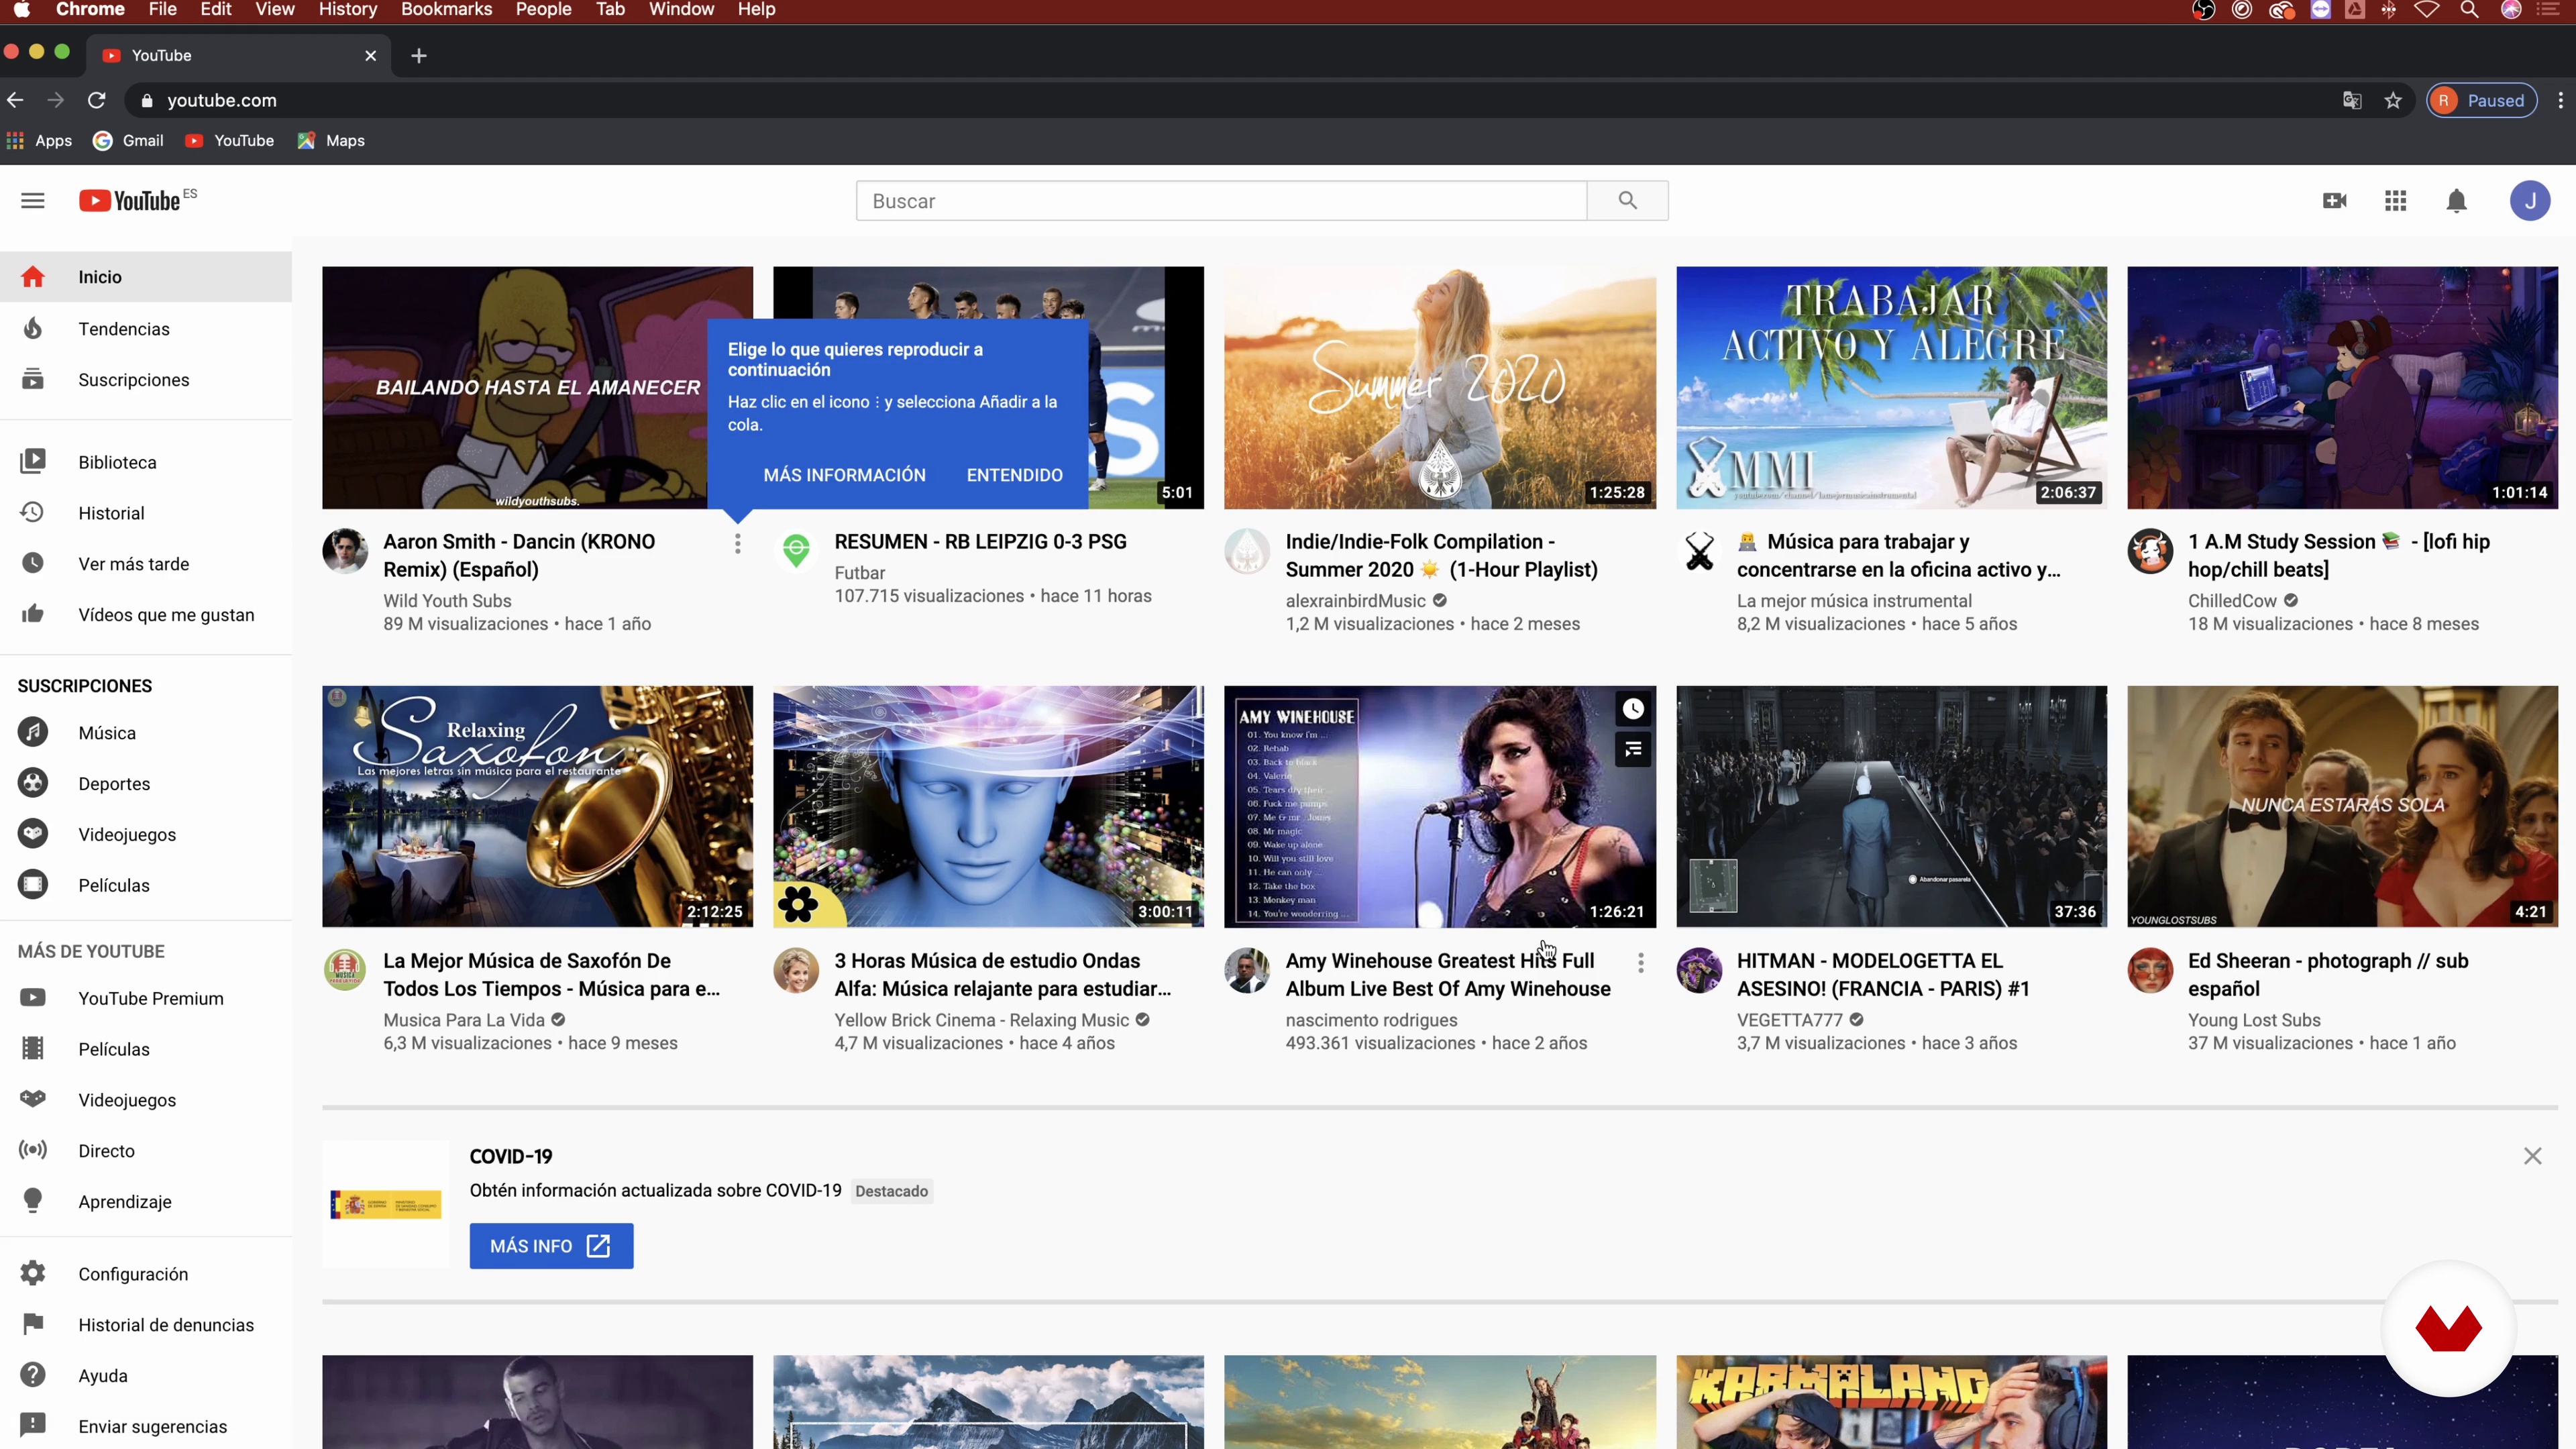The image size is (2576, 1449).
Task: Open the Relaxing Saxofón video thumbnail
Action: pyautogui.click(x=537, y=806)
